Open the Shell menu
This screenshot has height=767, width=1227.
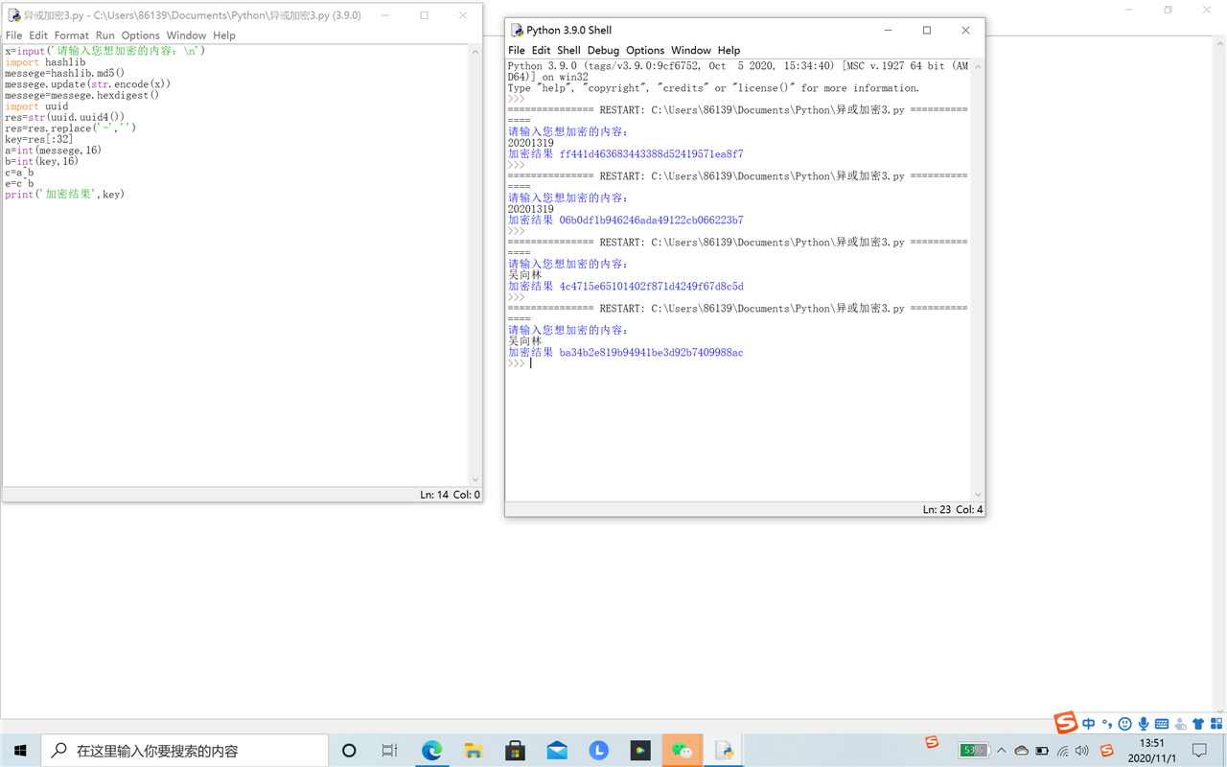point(568,50)
